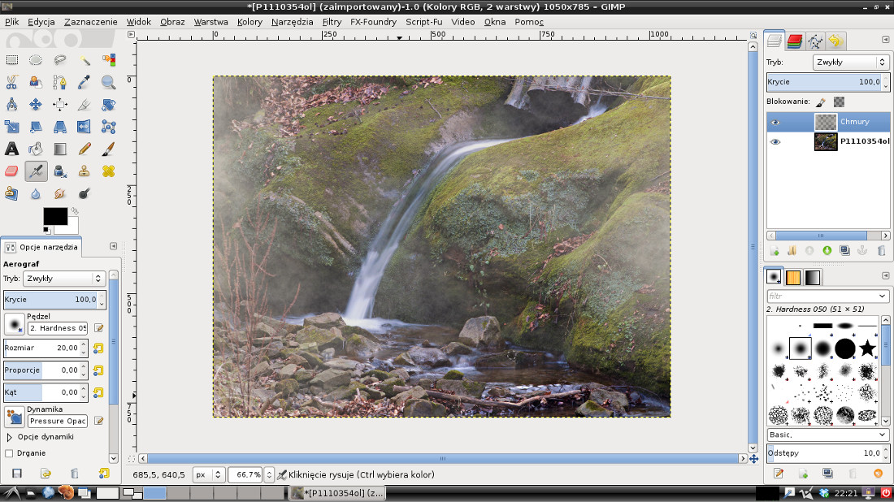Select the Pencil tool
The image size is (894, 502).
85,149
